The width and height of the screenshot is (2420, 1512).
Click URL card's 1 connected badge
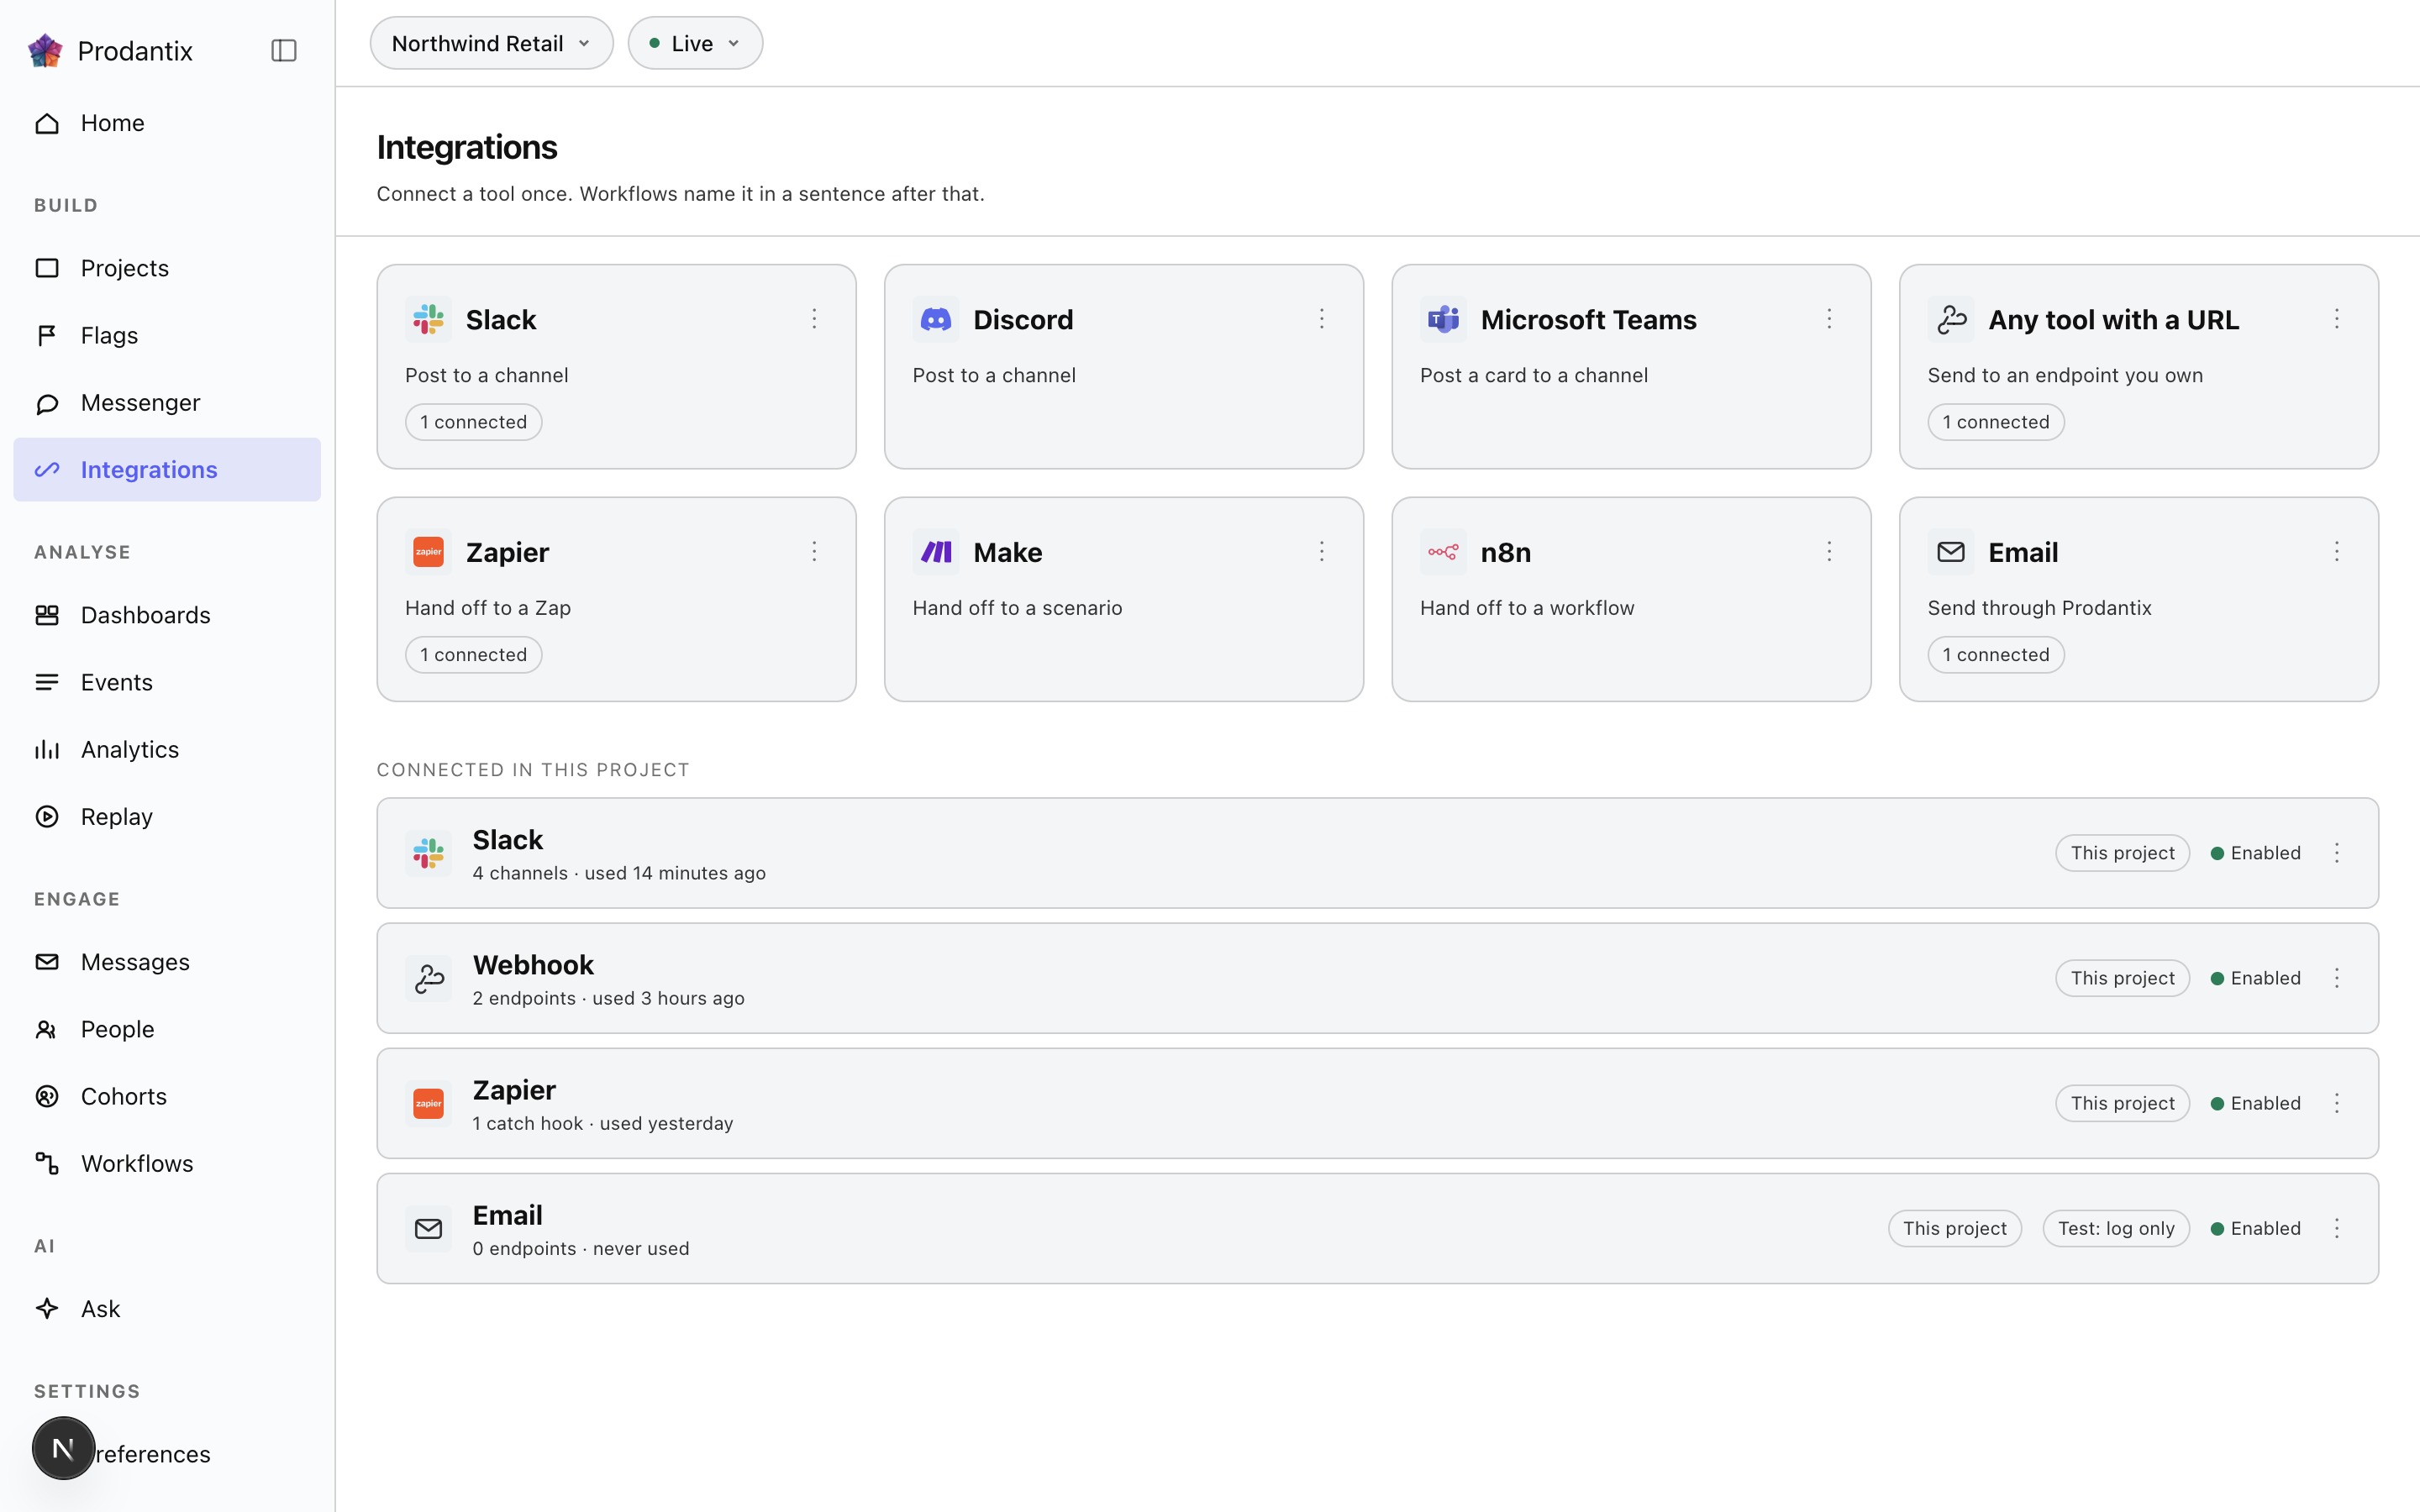pyautogui.click(x=1996, y=422)
